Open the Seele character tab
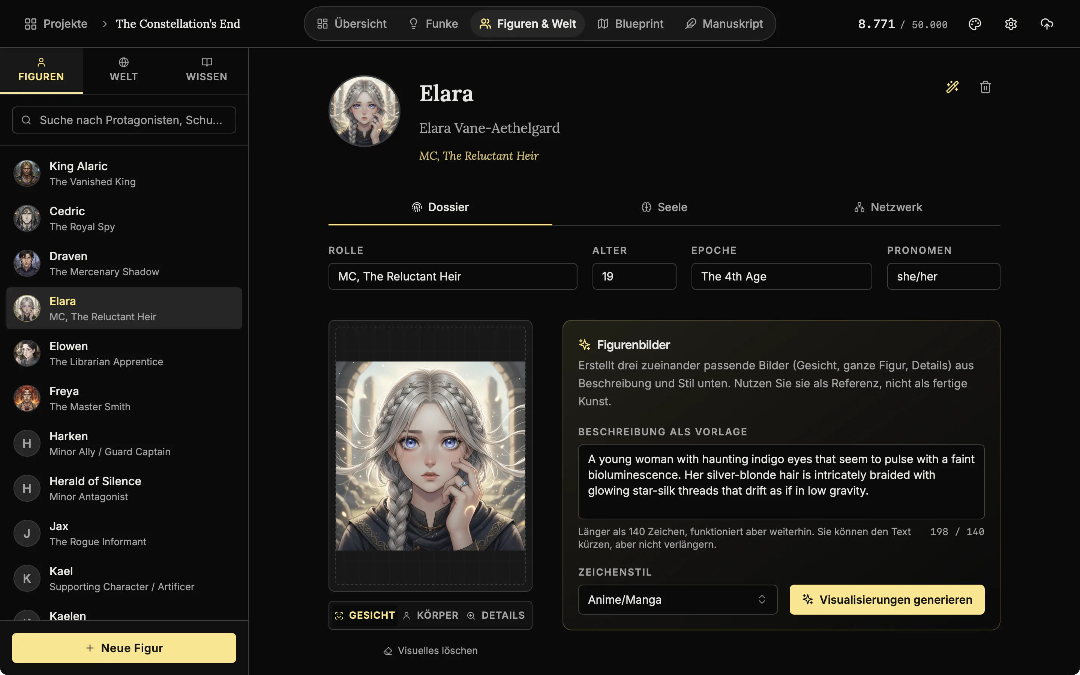Image resolution: width=1080 pixels, height=675 pixels. pos(664,207)
